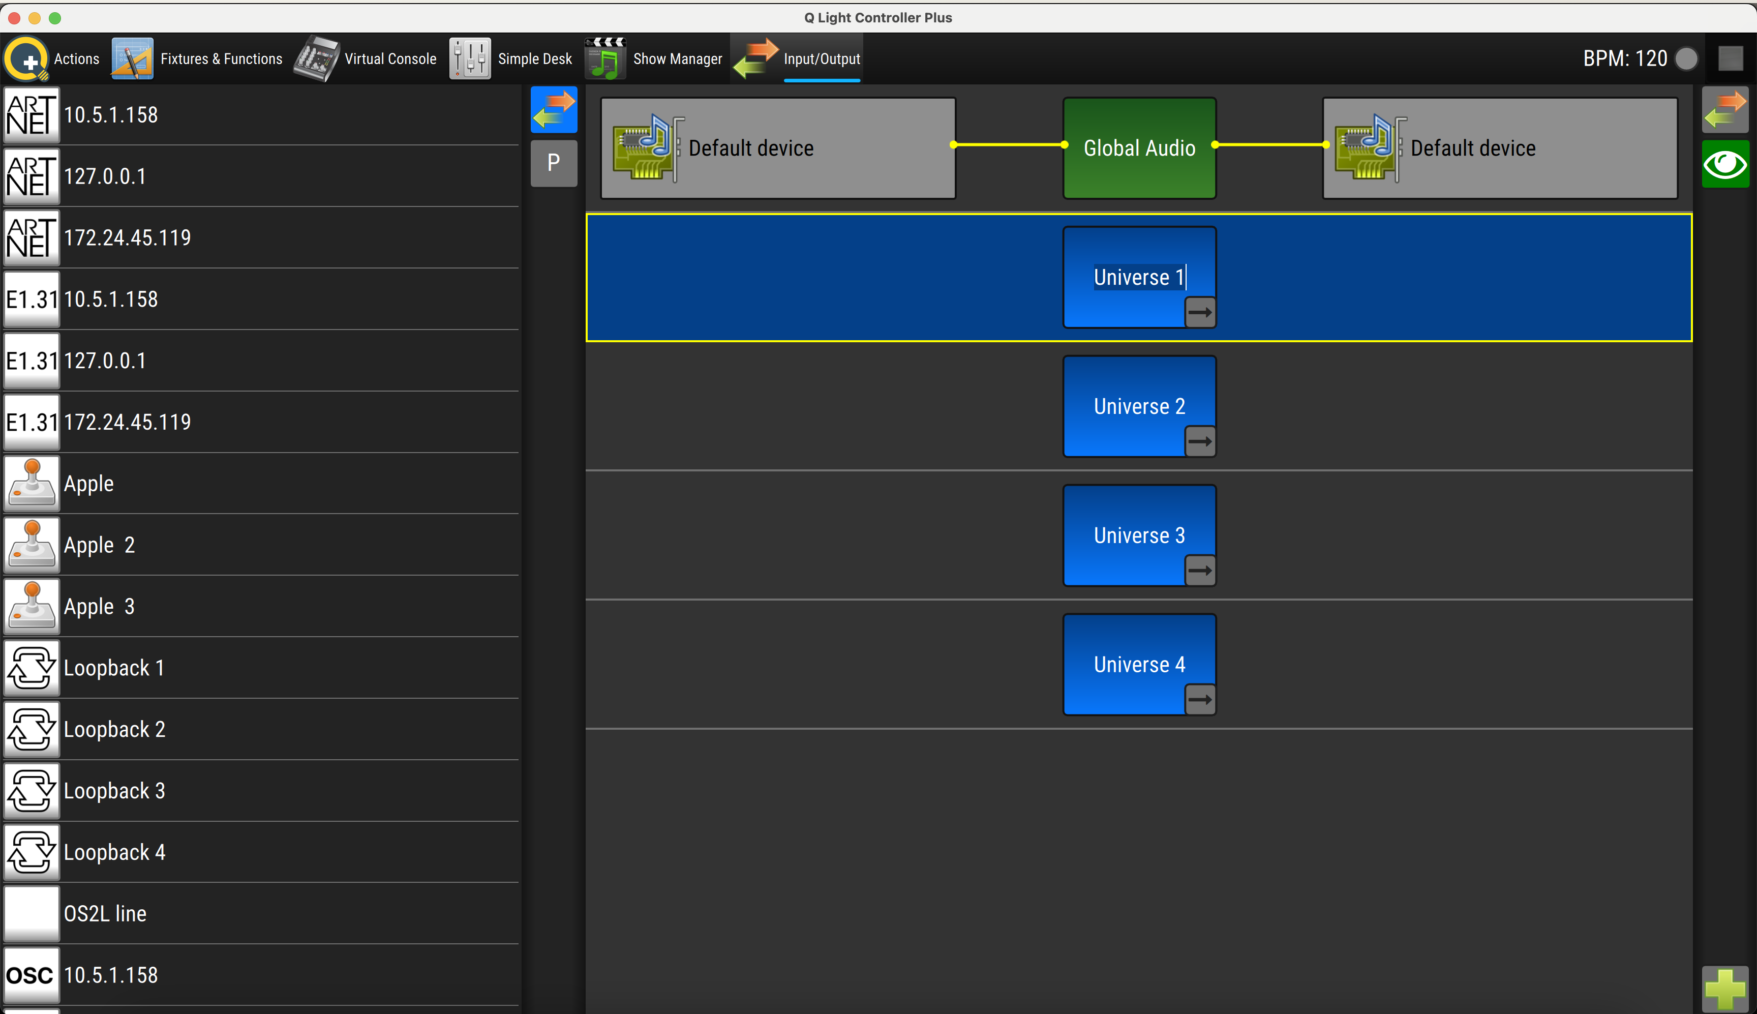
Task: Add a new universe with green plus
Action: [1725, 990]
